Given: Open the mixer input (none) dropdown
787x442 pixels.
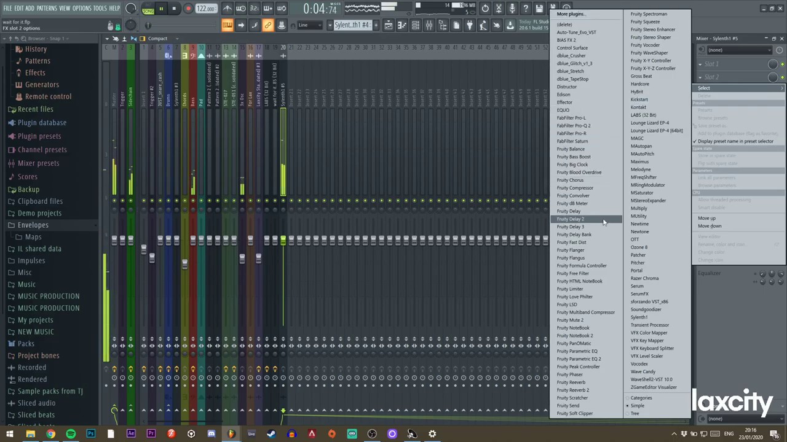Looking at the screenshot, I should (x=738, y=50).
